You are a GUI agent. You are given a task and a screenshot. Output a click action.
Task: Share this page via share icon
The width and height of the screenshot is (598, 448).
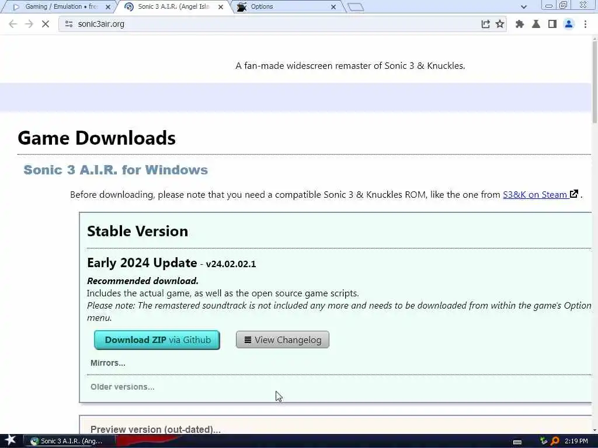(x=485, y=24)
